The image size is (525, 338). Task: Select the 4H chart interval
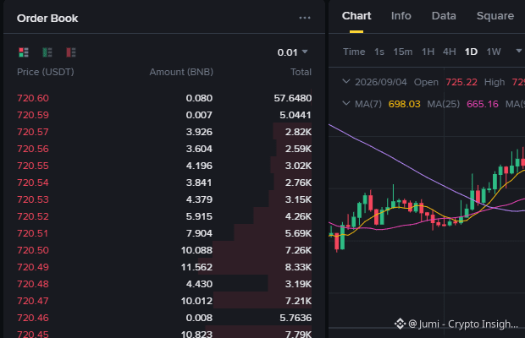(449, 52)
